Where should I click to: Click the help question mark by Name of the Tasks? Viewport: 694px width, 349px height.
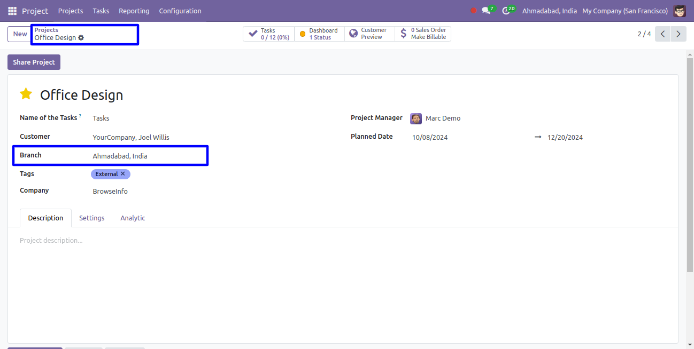[x=80, y=116]
